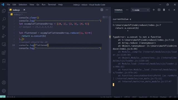Click 'exampleFlattenedArray' in the let declaration line
The height and width of the screenshot is (100, 178).
pos(38,24)
